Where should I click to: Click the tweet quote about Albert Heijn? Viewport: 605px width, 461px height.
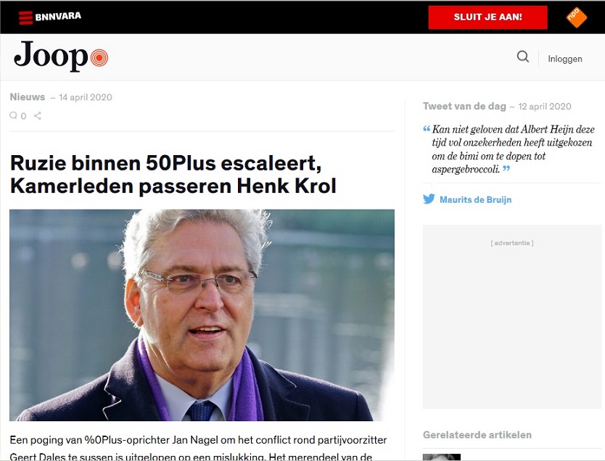513,149
